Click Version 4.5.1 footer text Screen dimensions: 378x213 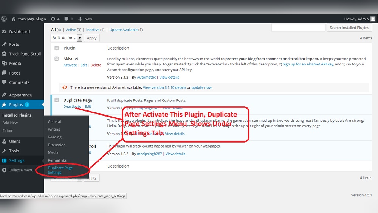pyautogui.click(x=361, y=195)
